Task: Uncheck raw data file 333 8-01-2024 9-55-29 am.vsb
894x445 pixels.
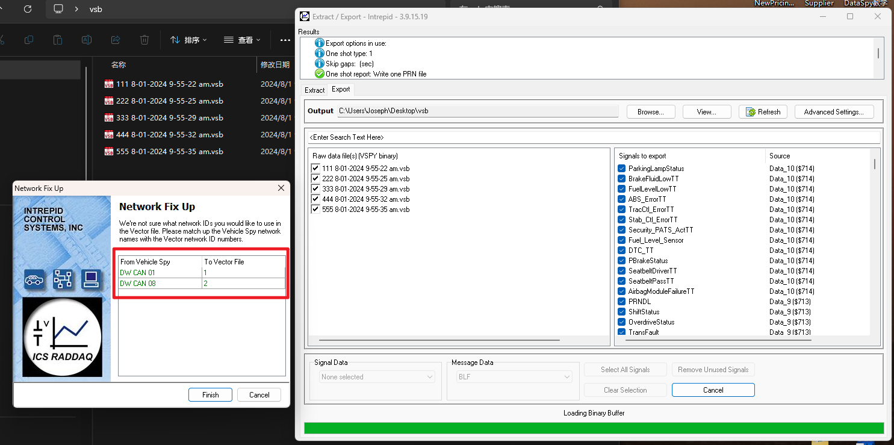Action: tap(315, 189)
